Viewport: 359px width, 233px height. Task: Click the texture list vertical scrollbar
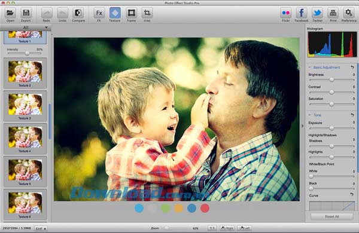pyautogui.click(x=50, y=121)
